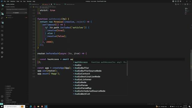The width and height of the screenshot is (192, 108).
Task: Expand the Remotes section
Action: click(8, 94)
